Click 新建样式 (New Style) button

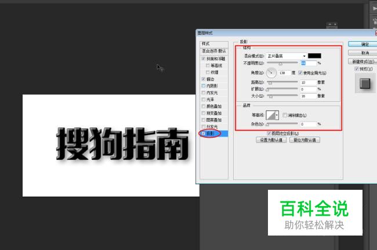(x=363, y=62)
